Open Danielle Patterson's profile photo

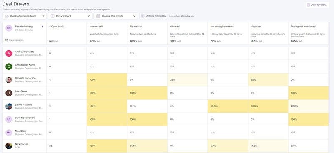(x=9, y=80)
